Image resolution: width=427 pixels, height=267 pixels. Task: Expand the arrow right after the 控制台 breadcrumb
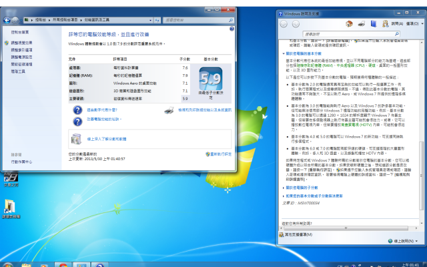pyautogui.click(x=49, y=20)
